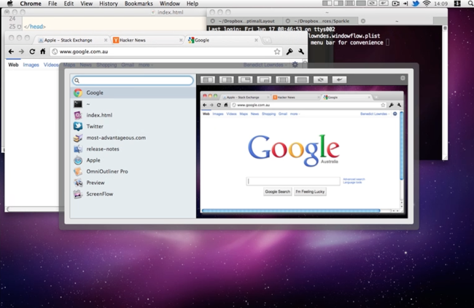474x308 pixels.
Task: Click the arrow-to-bar menu bar icon
Action: 405,4
